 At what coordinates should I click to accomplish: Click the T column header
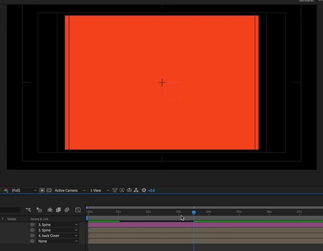click(2, 219)
